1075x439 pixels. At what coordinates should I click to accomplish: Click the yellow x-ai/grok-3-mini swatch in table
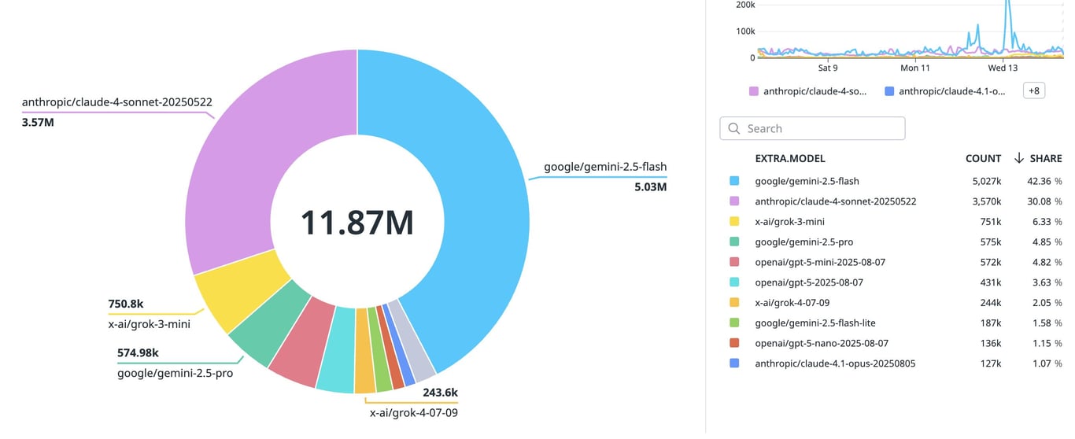[x=734, y=222]
